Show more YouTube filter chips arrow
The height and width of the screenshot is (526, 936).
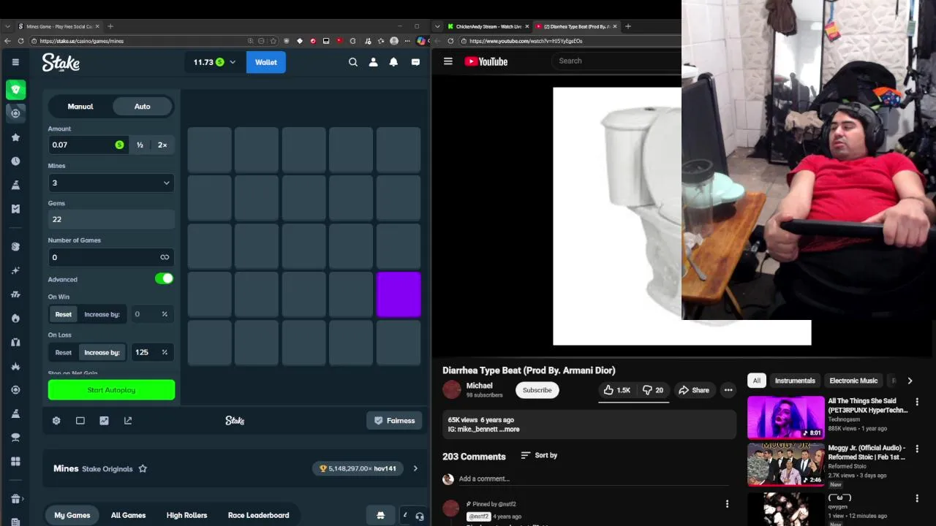click(910, 381)
